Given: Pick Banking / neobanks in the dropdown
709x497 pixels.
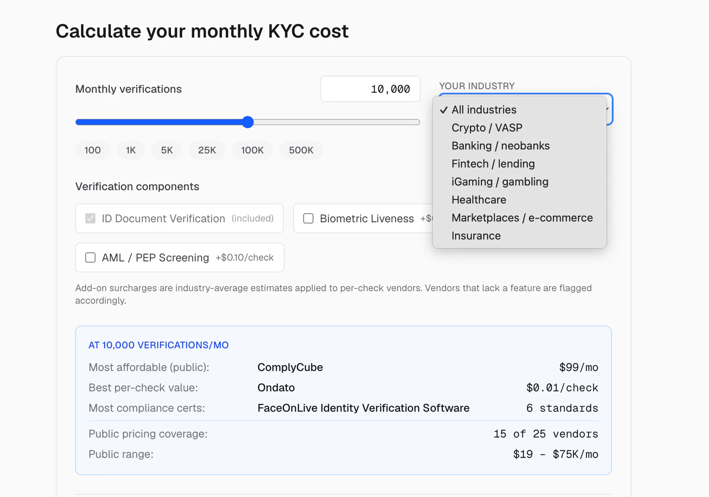Looking at the screenshot, I should click(x=520, y=146).
